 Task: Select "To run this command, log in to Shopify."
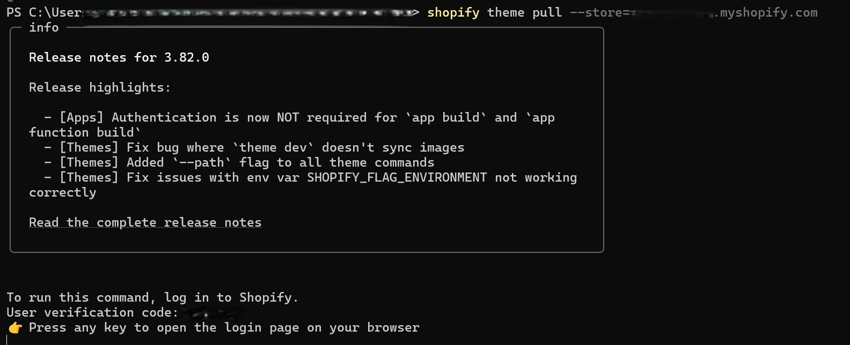(x=152, y=297)
